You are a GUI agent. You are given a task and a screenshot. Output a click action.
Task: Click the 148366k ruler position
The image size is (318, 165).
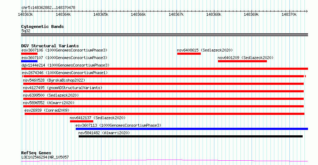click(x=139, y=15)
